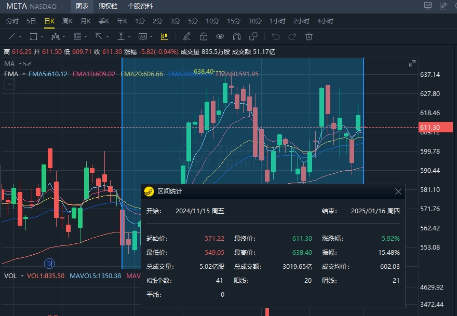Click the Tiger coin icon in 区间统计 dialog
The width and height of the screenshot is (457, 316).
pyautogui.click(x=149, y=191)
